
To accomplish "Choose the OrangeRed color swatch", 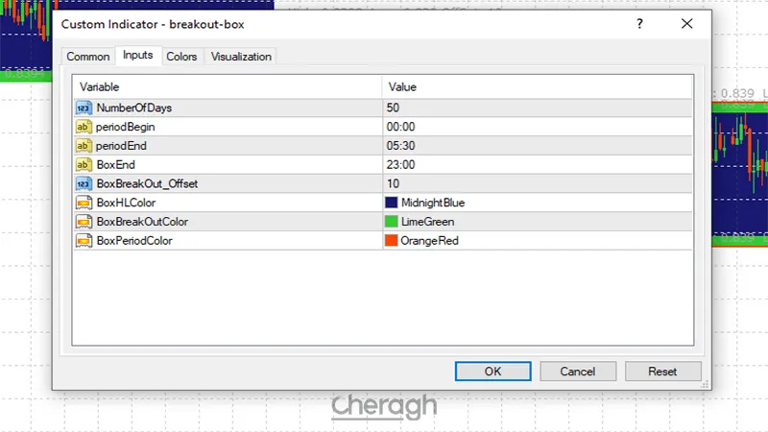I will (x=391, y=240).
